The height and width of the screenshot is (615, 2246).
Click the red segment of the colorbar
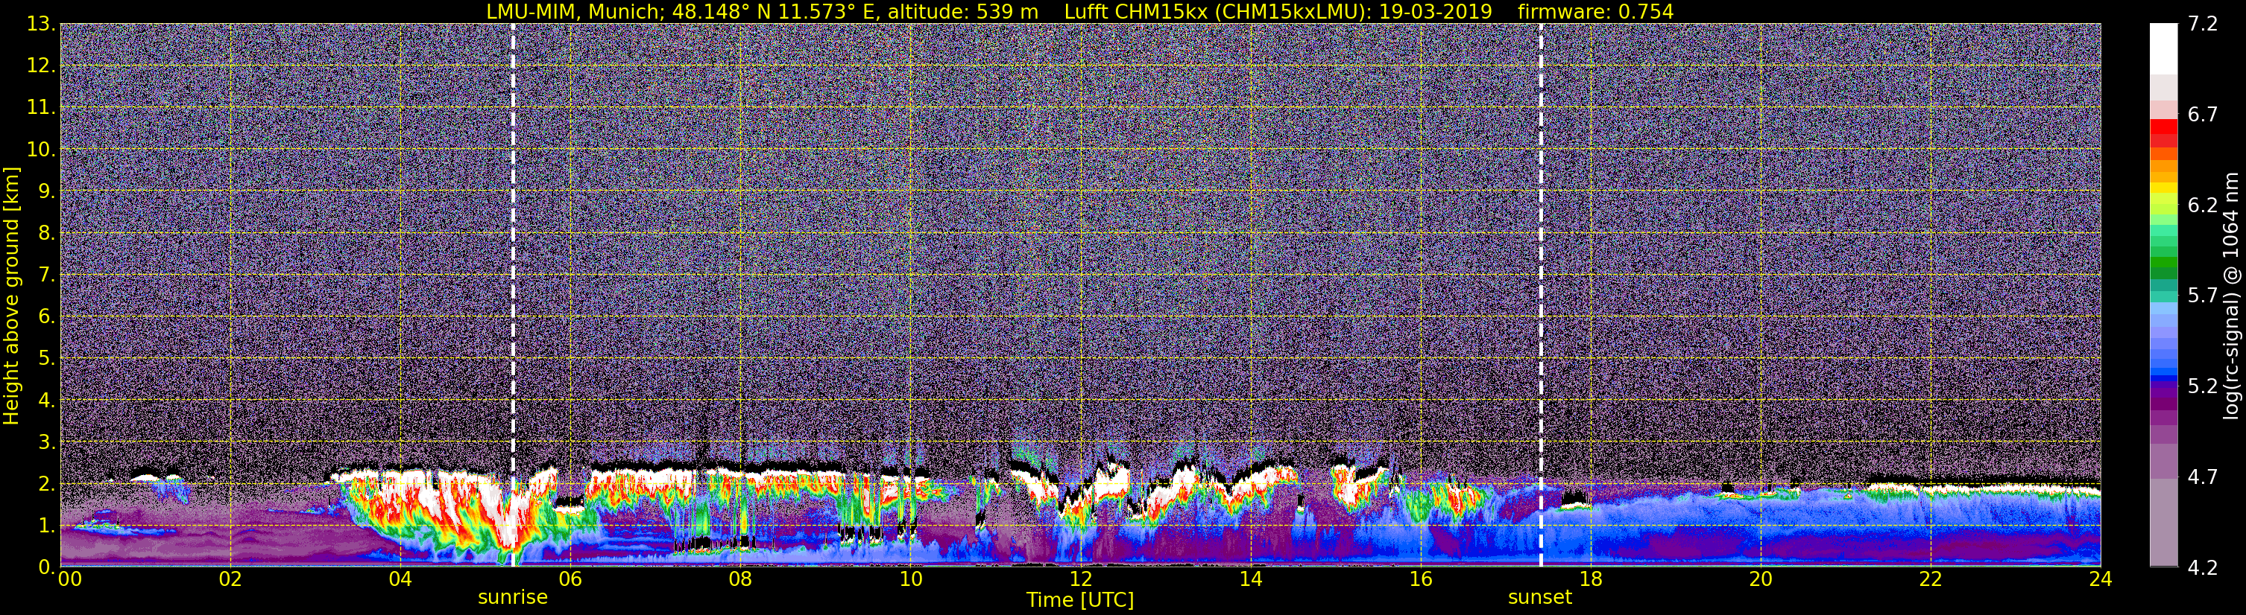coord(2163,129)
